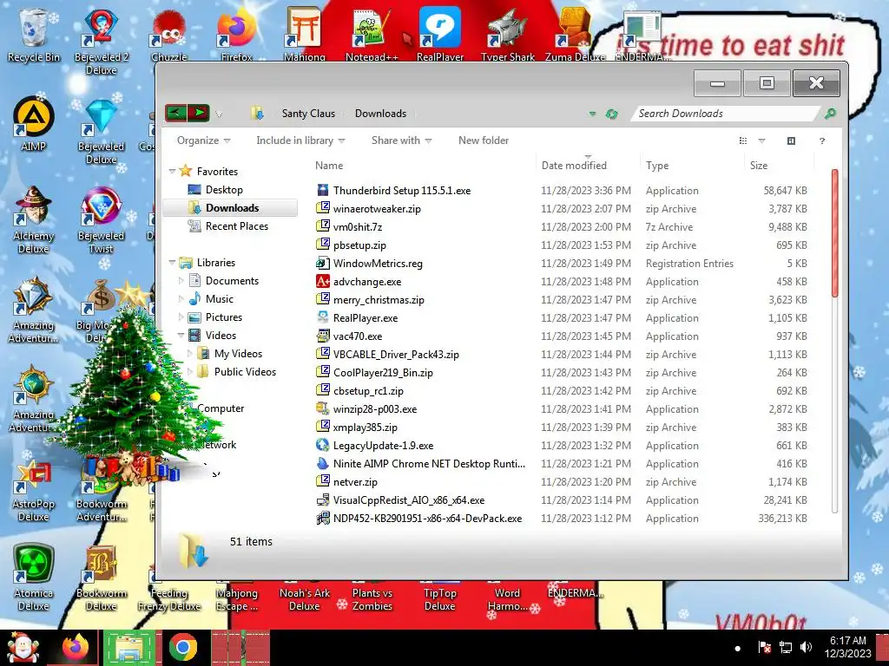Screen dimensions: 889x666
Task: Collapse the Favorites tree group
Action: (173, 171)
